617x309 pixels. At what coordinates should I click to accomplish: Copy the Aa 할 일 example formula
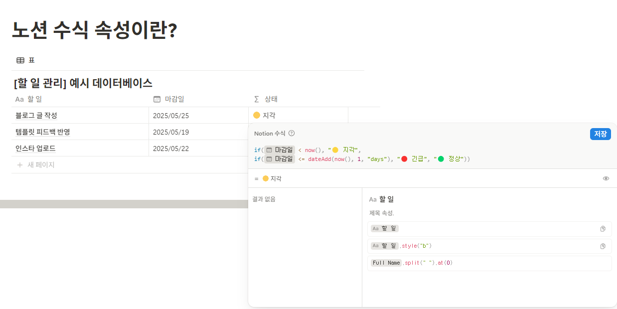pyautogui.click(x=604, y=229)
